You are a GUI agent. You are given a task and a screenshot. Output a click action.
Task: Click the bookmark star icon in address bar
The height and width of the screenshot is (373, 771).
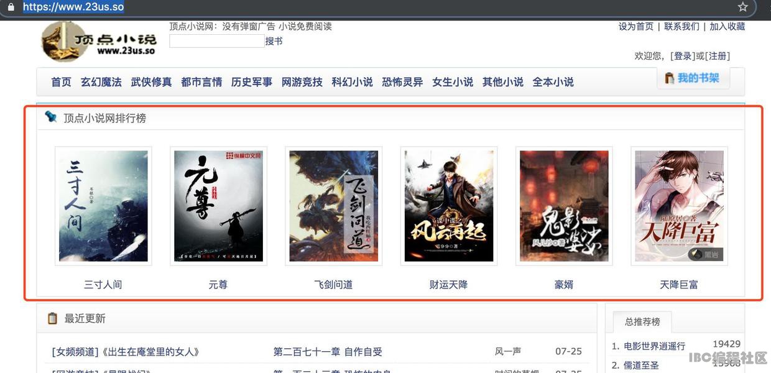(x=742, y=7)
